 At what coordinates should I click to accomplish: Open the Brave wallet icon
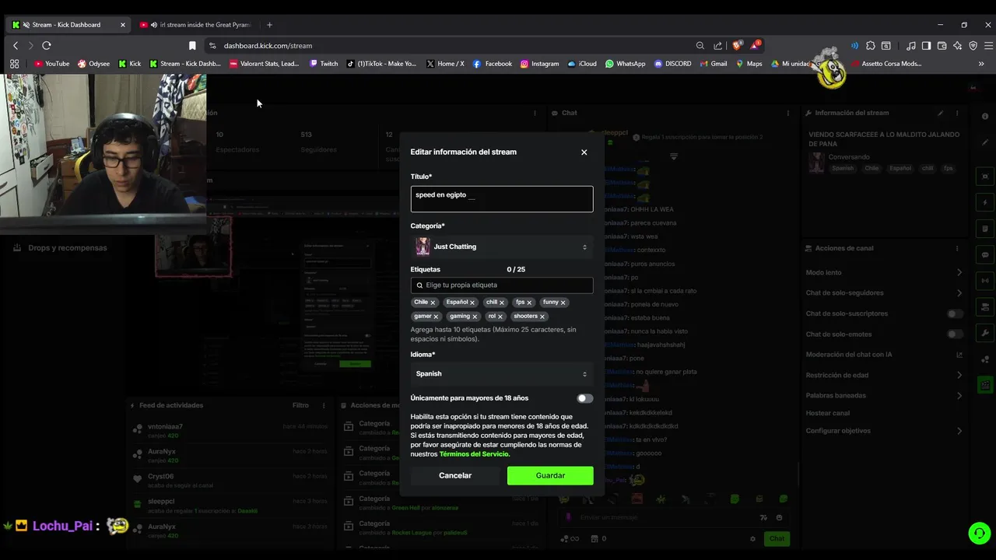(942, 46)
